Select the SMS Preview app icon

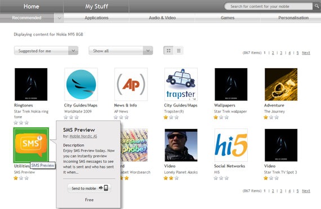tap(31, 145)
